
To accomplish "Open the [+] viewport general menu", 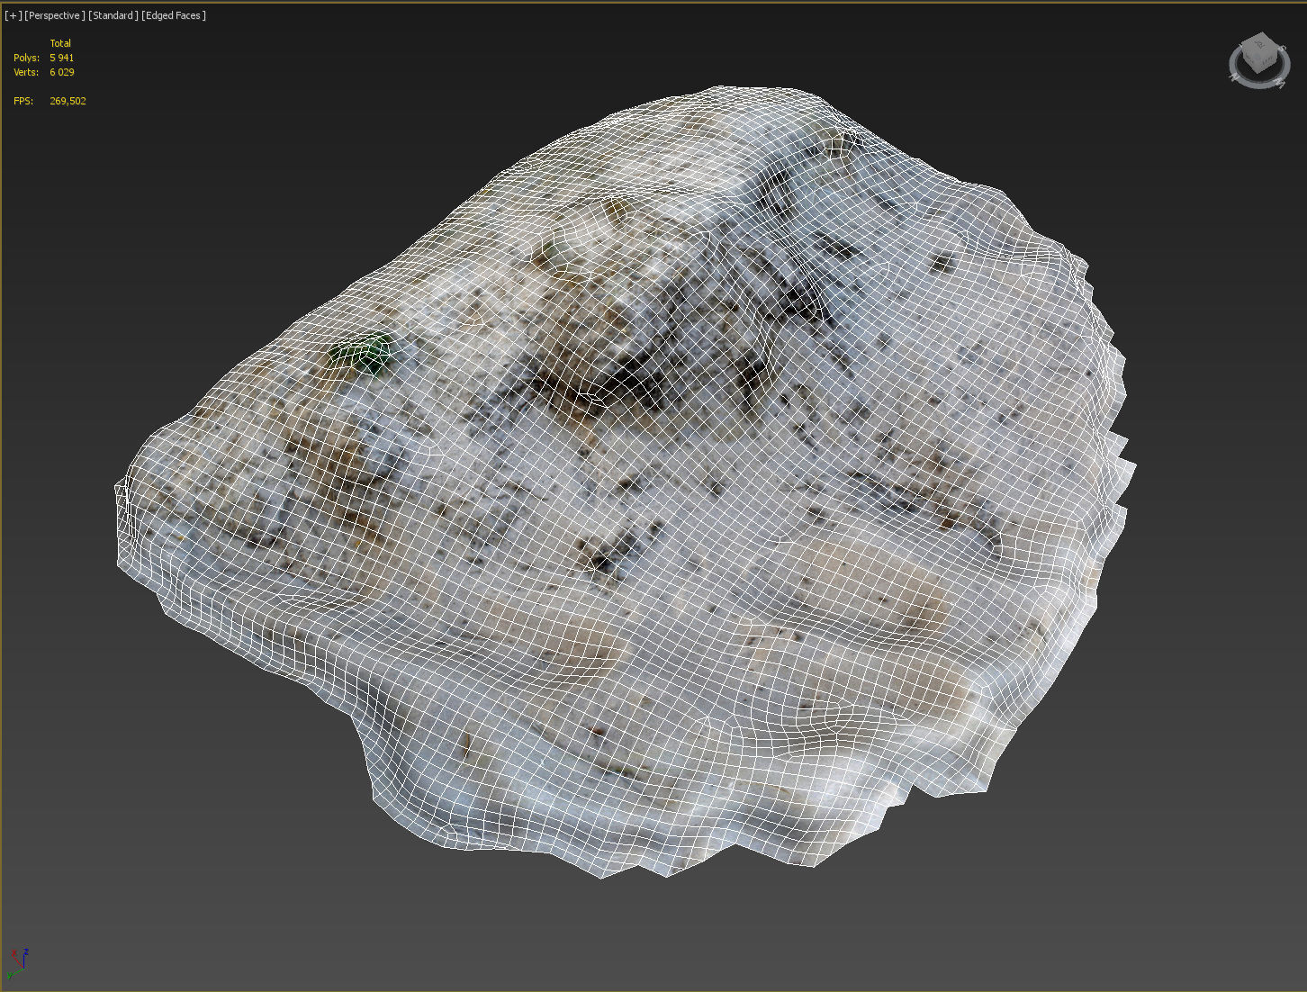I will (x=14, y=15).
